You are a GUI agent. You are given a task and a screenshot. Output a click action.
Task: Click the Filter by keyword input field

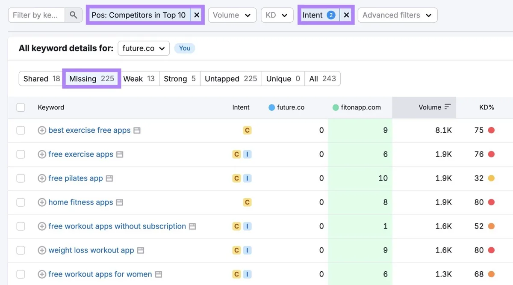(x=37, y=15)
